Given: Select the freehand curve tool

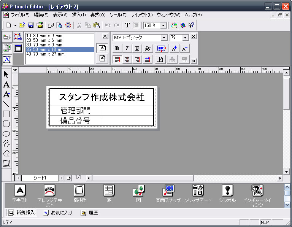Looking at the screenshot, I should click(x=6, y=144).
